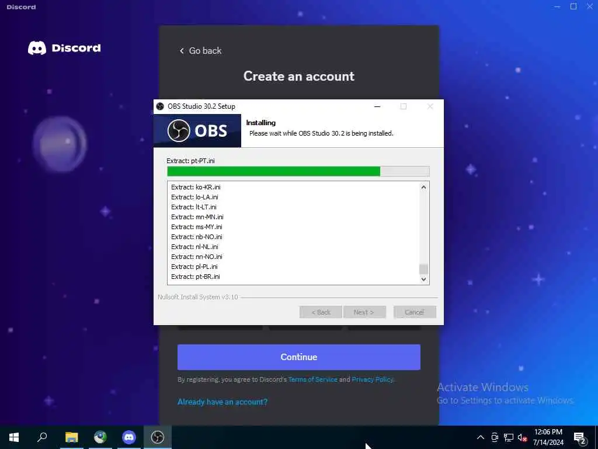Open clock and date flyout
Viewport: 598px width, 449px height.
(548, 437)
